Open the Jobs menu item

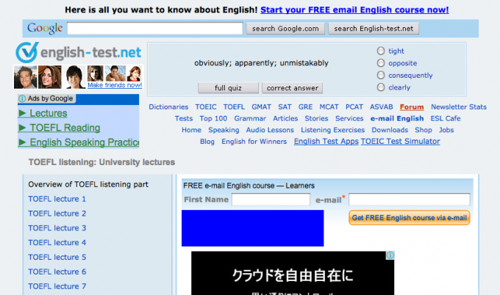point(446,130)
